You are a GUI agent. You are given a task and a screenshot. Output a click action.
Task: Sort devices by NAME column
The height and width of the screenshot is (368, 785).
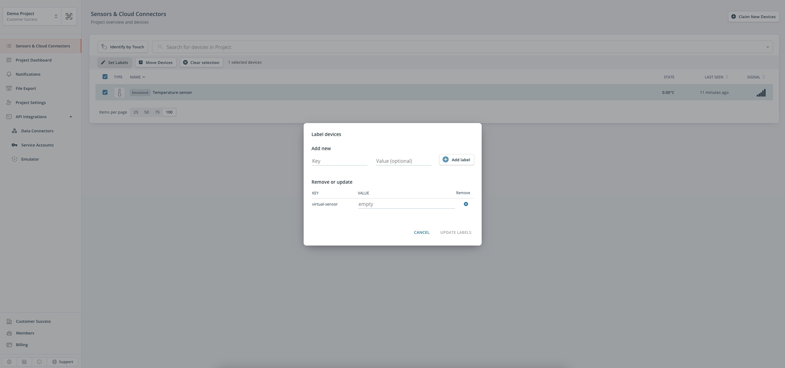pos(137,77)
